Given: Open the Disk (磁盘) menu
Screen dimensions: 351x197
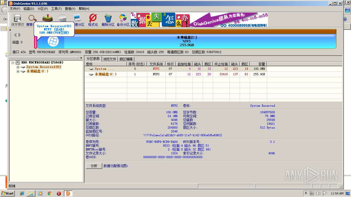Looking at the screenshot, I should [29, 9].
